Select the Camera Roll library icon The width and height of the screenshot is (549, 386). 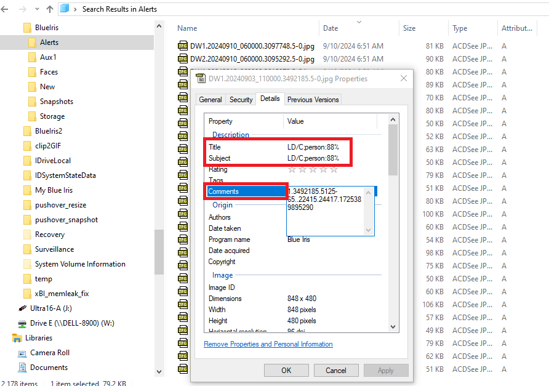click(x=22, y=353)
